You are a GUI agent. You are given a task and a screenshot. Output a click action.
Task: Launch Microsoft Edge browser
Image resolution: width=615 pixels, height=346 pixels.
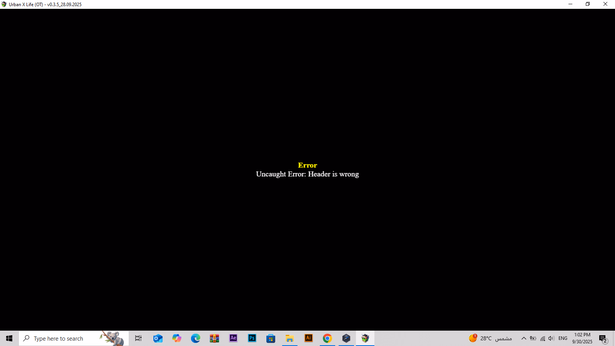[195, 338]
